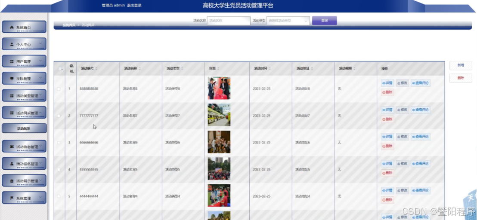Click the 新增 add button
The height and width of the screenshot is (220, 477).
coord(461,65)
